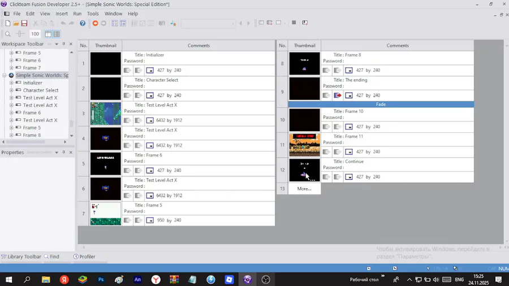This screenshot has height=286, width=509.
Task: Select the thumbnail of frame 3
Action: pyautogui.click(x=106, y=114)
